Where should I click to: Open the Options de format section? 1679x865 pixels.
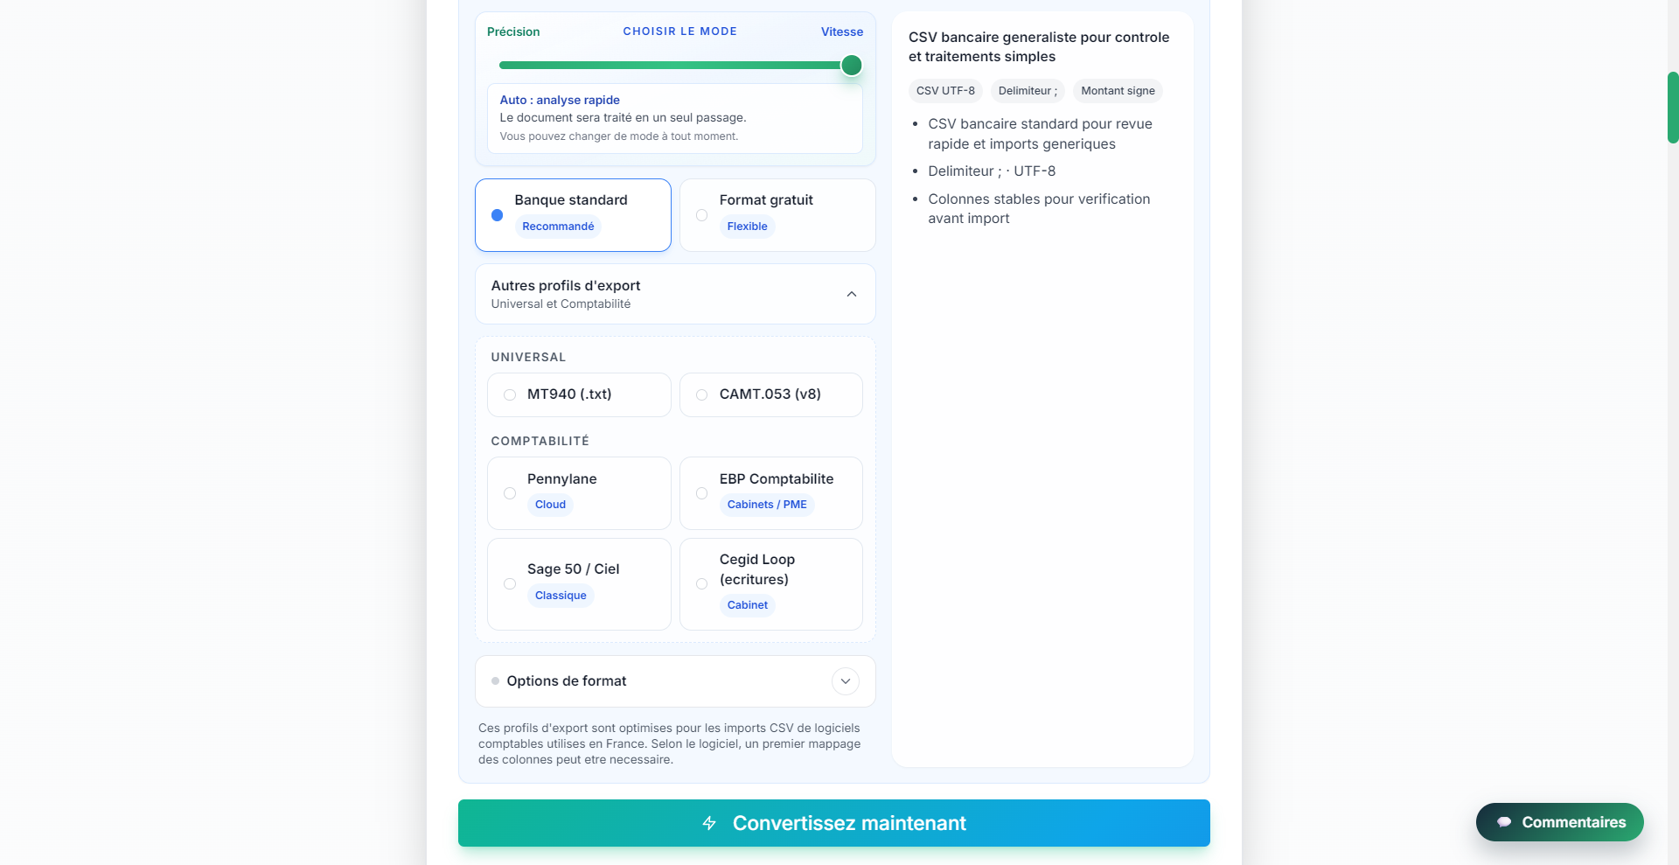(x=675, y=681)
